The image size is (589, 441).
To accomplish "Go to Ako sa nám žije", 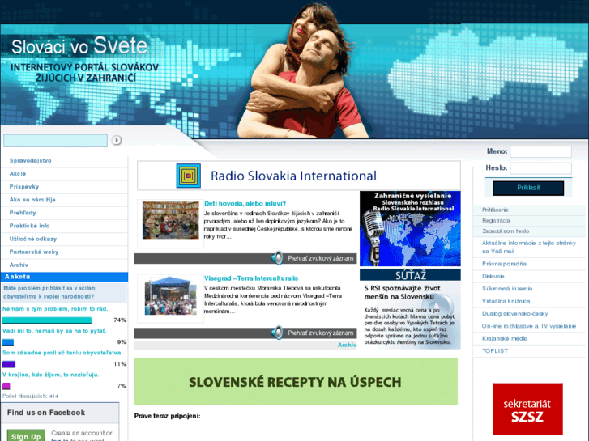I will point(32,200).
